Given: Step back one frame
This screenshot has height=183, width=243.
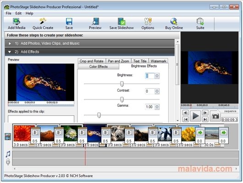Looking at the screenshot, I should click(186, 113).
